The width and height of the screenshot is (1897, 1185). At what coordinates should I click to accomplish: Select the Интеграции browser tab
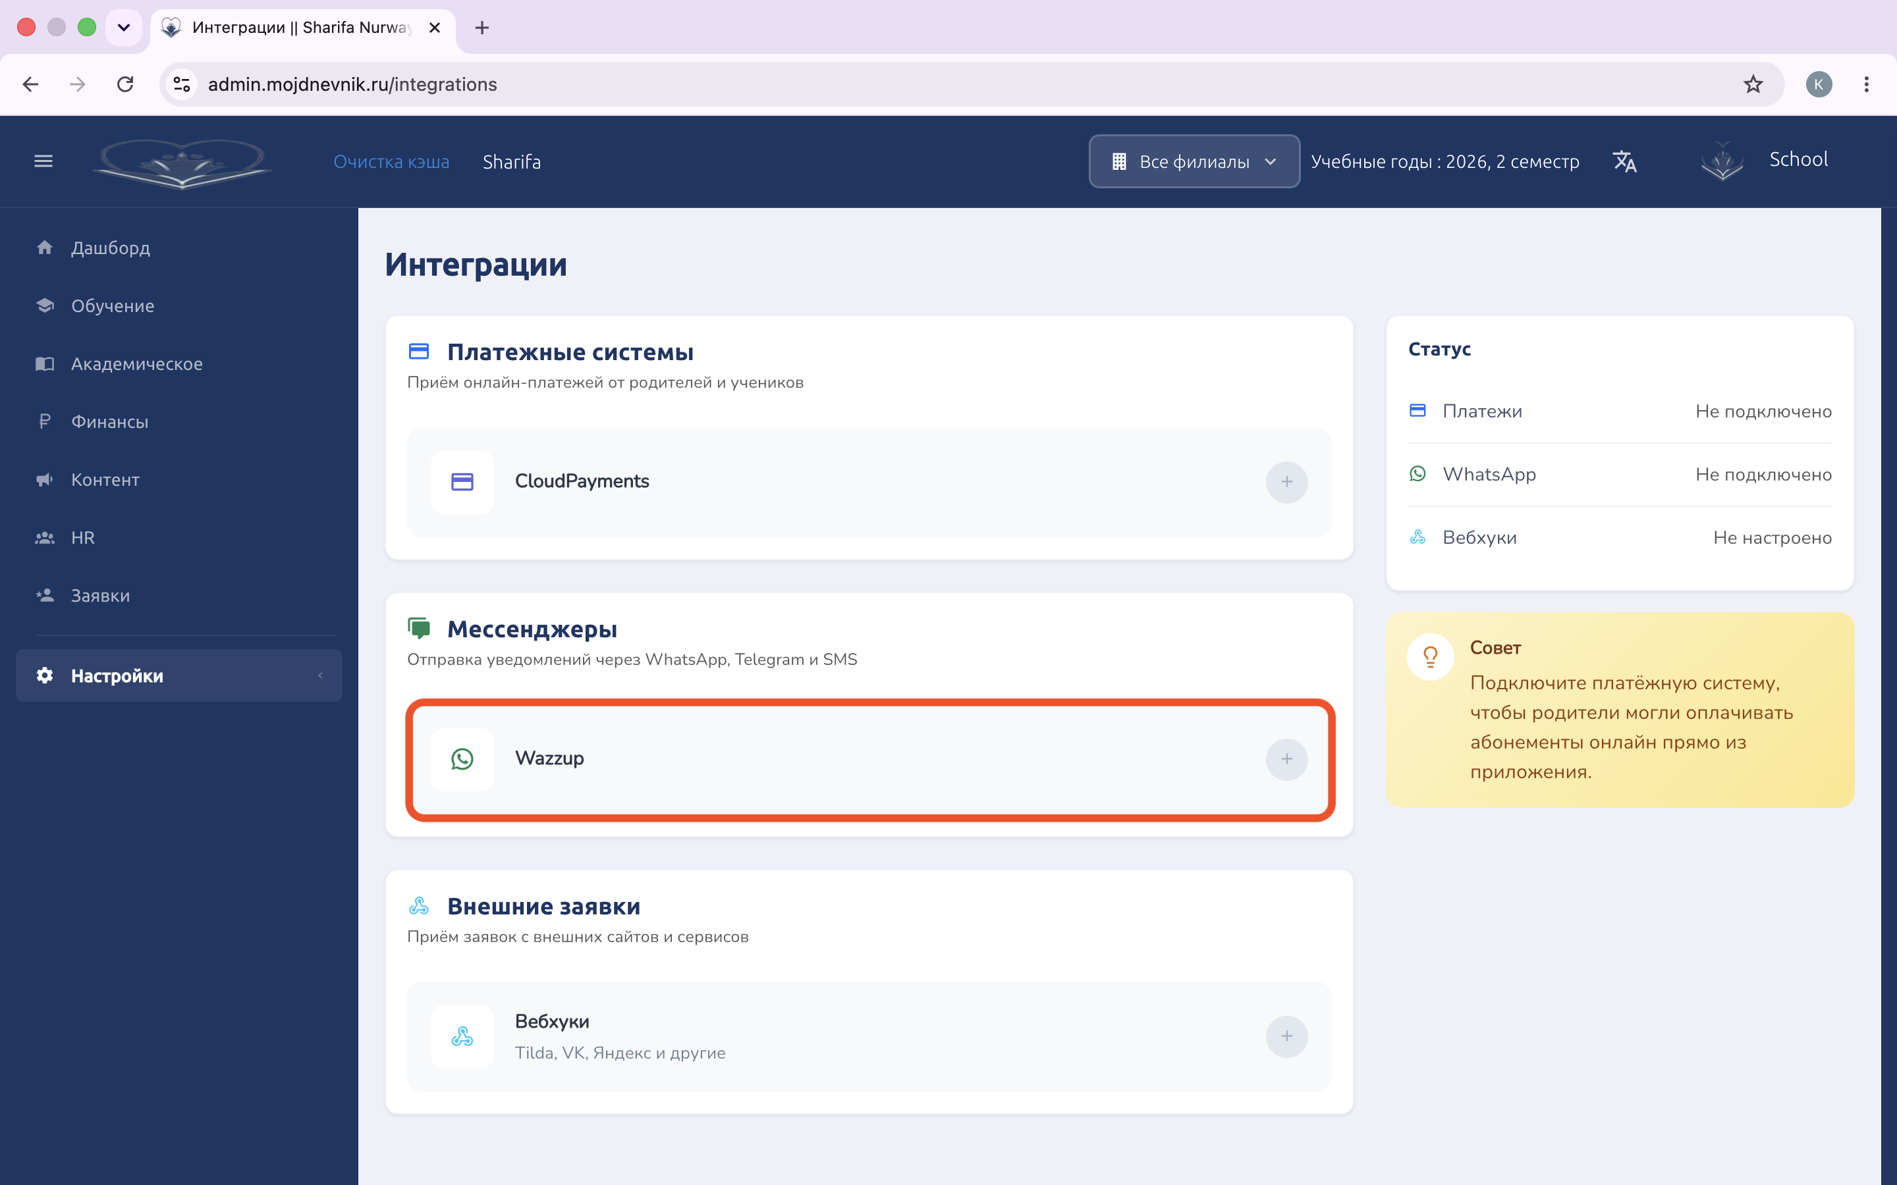point(302,28)
